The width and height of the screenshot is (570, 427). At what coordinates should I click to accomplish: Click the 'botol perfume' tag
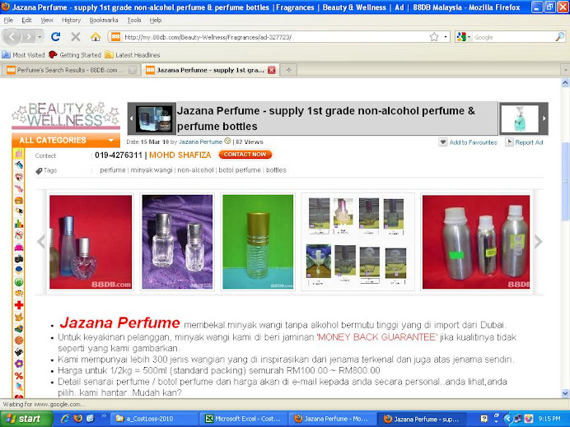tap(240, 170)
